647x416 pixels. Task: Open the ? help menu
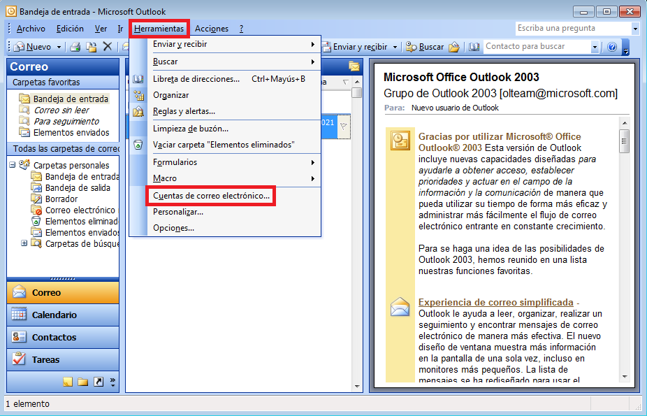[241, 29]
